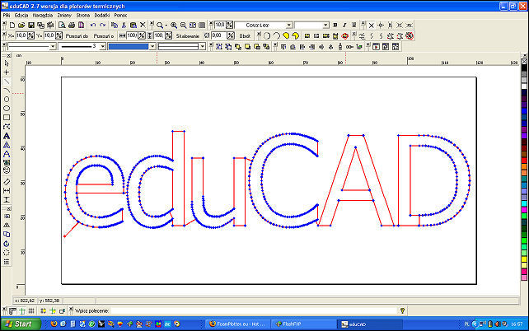Zoom in using the plus magnifier icon
This screenshot has width=529, height=331.
pyautogui.click(x=174, y=26)
